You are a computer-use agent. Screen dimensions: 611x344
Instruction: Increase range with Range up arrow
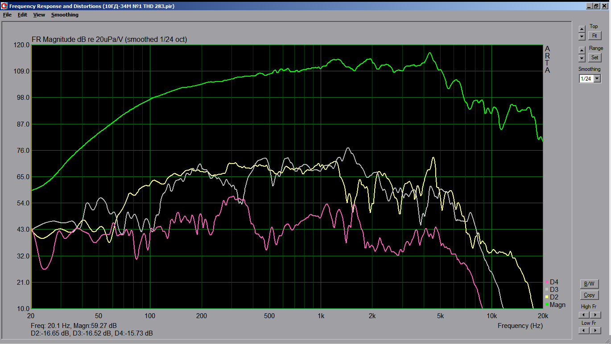click(x=582, y=50)
